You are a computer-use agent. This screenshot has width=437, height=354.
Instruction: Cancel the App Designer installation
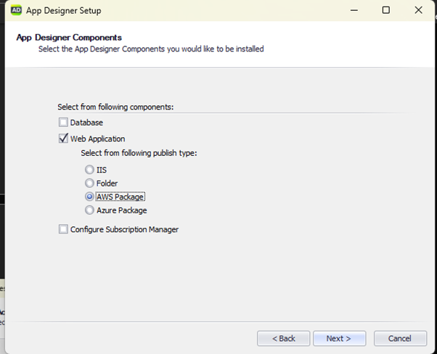click(x=400, y=338)
